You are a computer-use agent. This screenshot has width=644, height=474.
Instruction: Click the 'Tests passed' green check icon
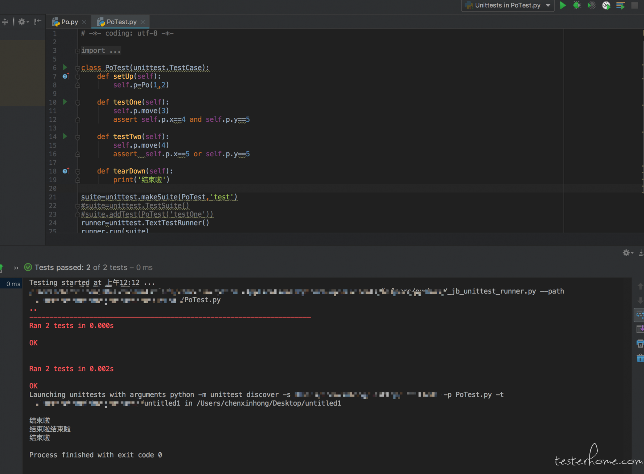pyautogui.click(x=28, y=267)
